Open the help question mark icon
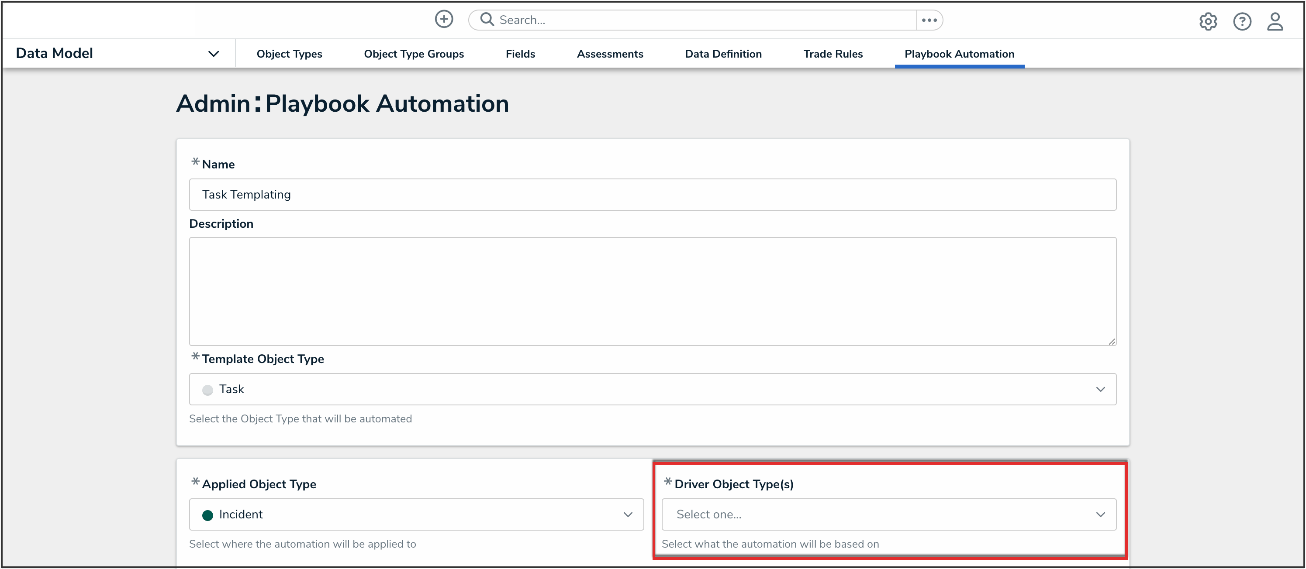Screen dimensions: 1306x569 (1242, 21)
